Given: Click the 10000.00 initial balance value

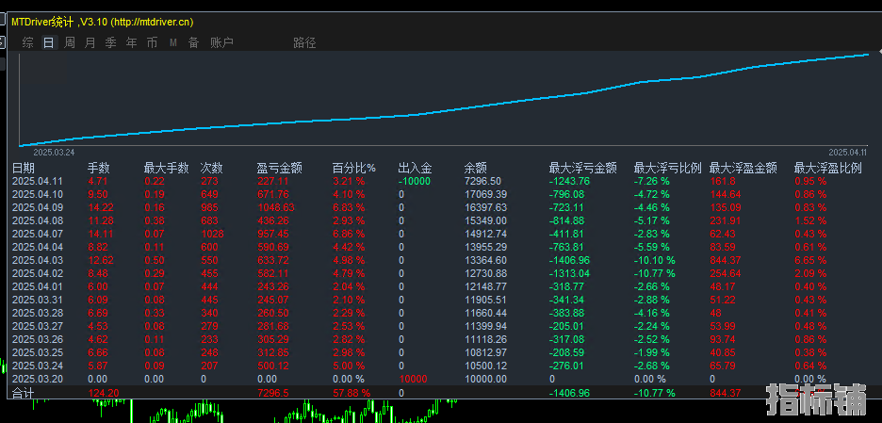Looking at the screenshot, I should [485, 379].
